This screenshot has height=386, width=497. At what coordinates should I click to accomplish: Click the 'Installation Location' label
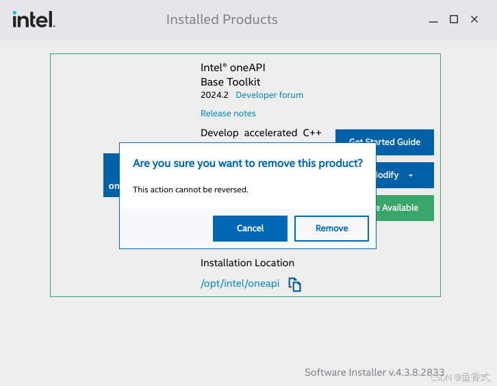(247, 263)
